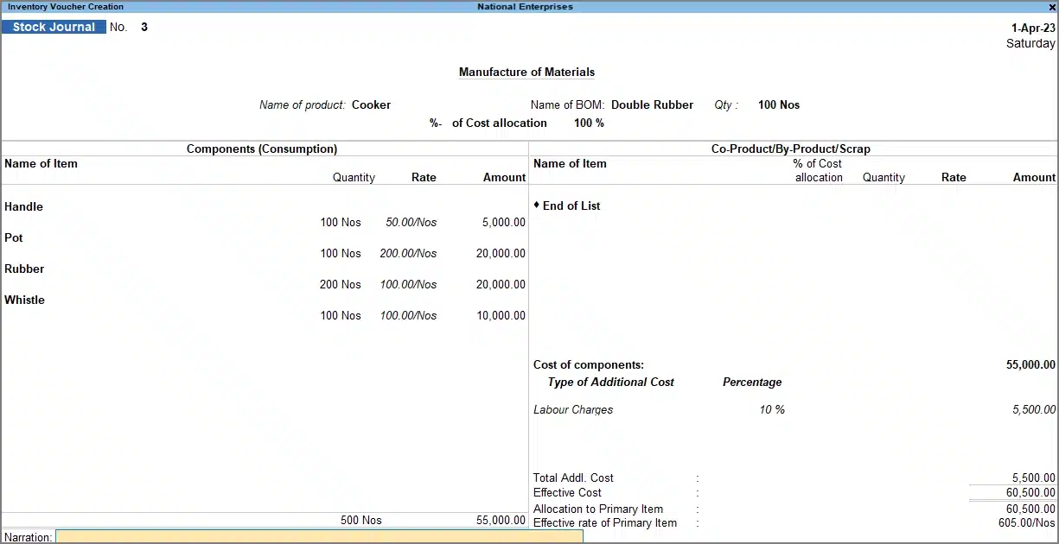The image size is (1059, 544).
Task: Click the 100 % cost allocation value
Action: 589,123
